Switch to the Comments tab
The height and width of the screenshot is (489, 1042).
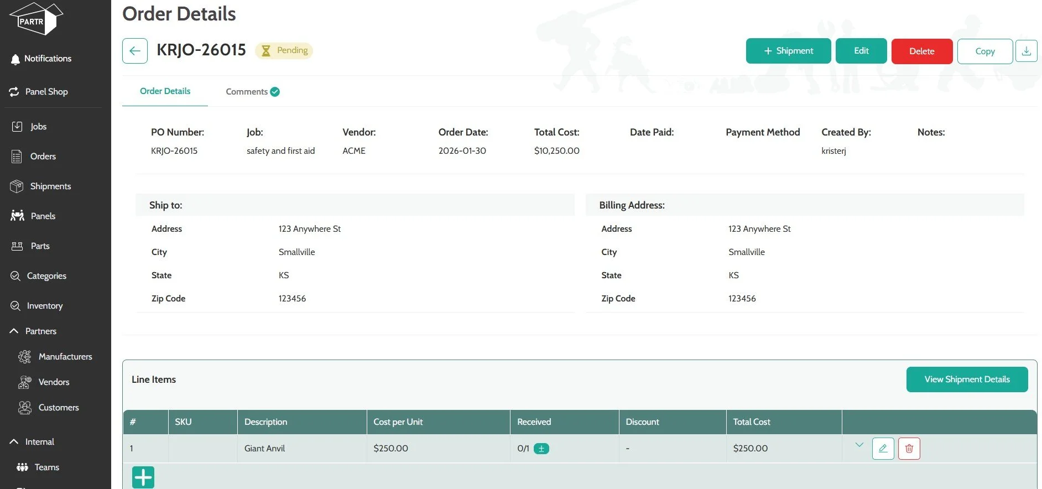[253, 92]
